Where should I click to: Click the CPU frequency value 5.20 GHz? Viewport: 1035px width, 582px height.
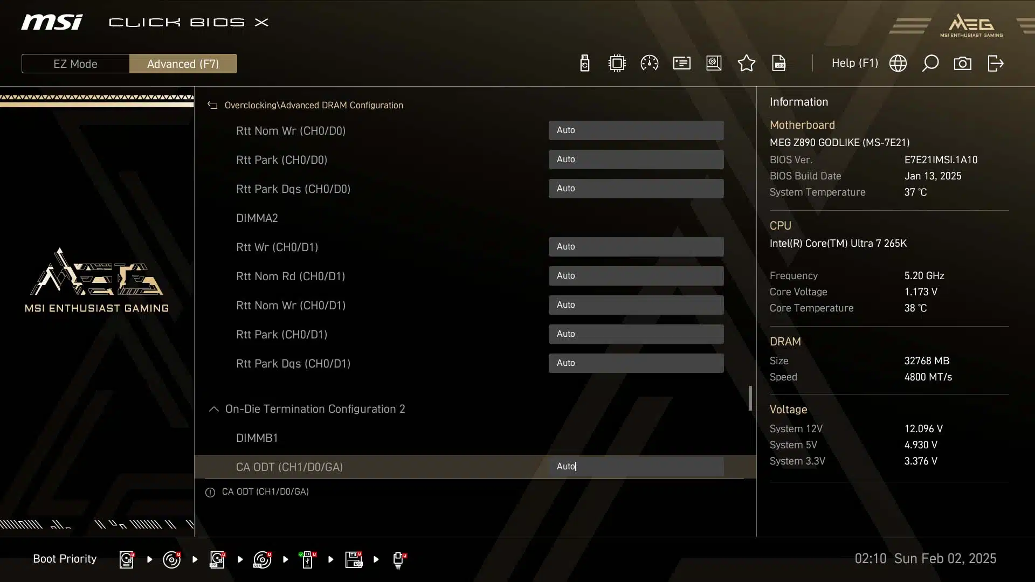coord(924,276)
